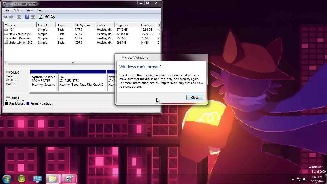Click the 75 MB free space cell
The width and height of the screenshot is (327, 184).
(x=145, y=38)
